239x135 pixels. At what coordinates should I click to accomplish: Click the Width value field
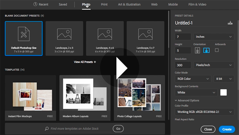183,37
